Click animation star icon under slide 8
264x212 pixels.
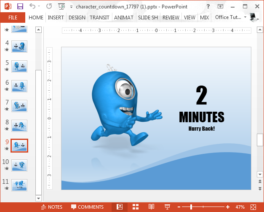7,129
